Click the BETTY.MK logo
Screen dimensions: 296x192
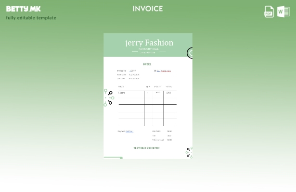pyautogui.click(x=23, y=9)
